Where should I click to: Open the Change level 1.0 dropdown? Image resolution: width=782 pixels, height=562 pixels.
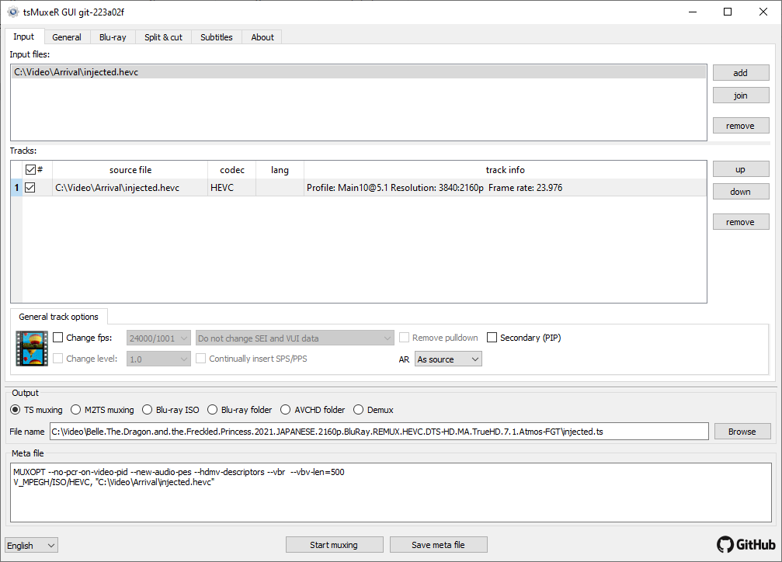158,359
